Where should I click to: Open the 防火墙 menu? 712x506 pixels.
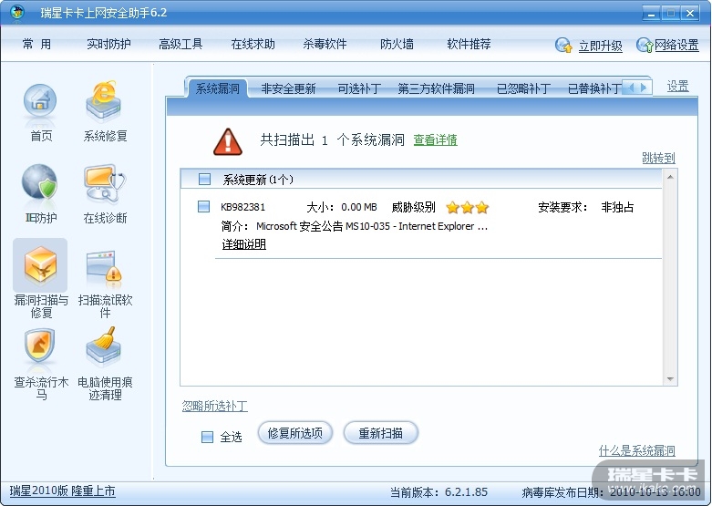[x=397, y=44]
